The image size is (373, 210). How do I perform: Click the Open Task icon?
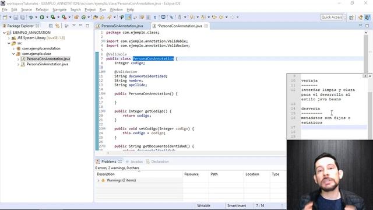point(102,17)
